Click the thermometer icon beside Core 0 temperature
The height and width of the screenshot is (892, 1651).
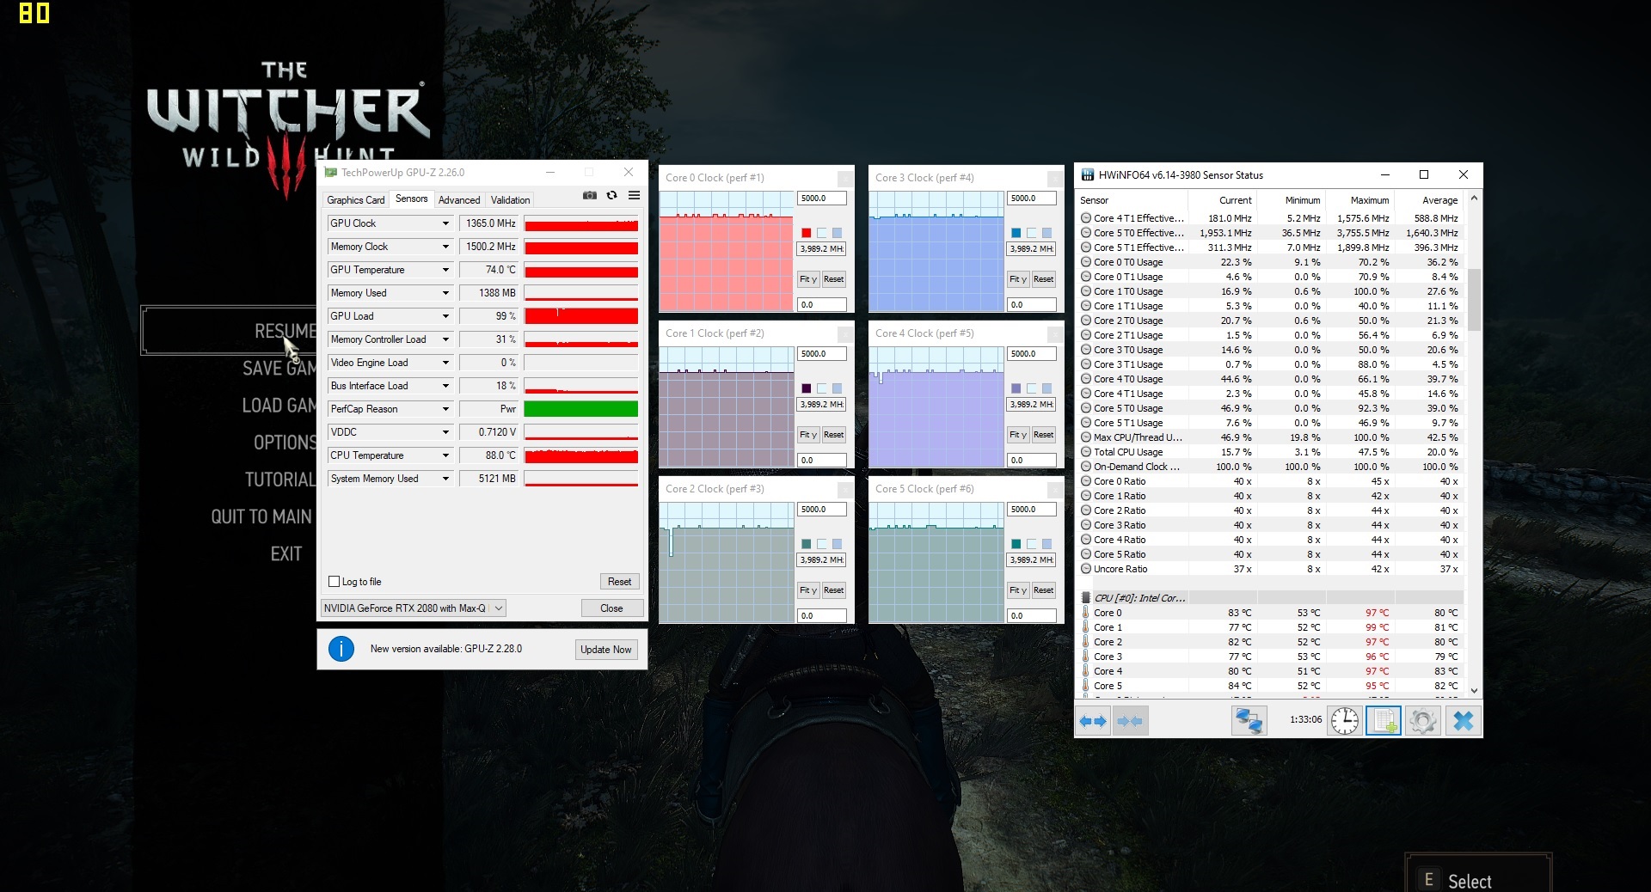pos(1086,613)
